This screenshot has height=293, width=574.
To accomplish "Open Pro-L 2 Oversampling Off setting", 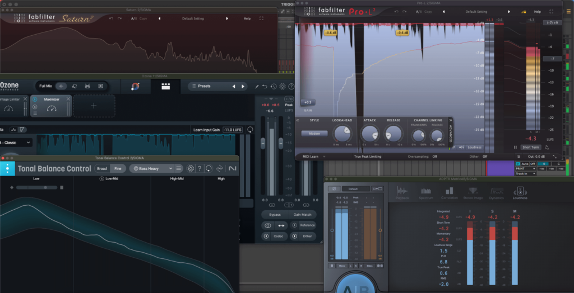I will click(x=434, y=157).
